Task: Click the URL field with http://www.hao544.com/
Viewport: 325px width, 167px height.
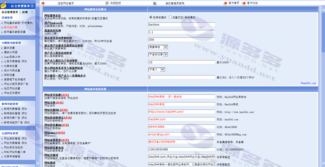Action: click(x=182, y=111)
